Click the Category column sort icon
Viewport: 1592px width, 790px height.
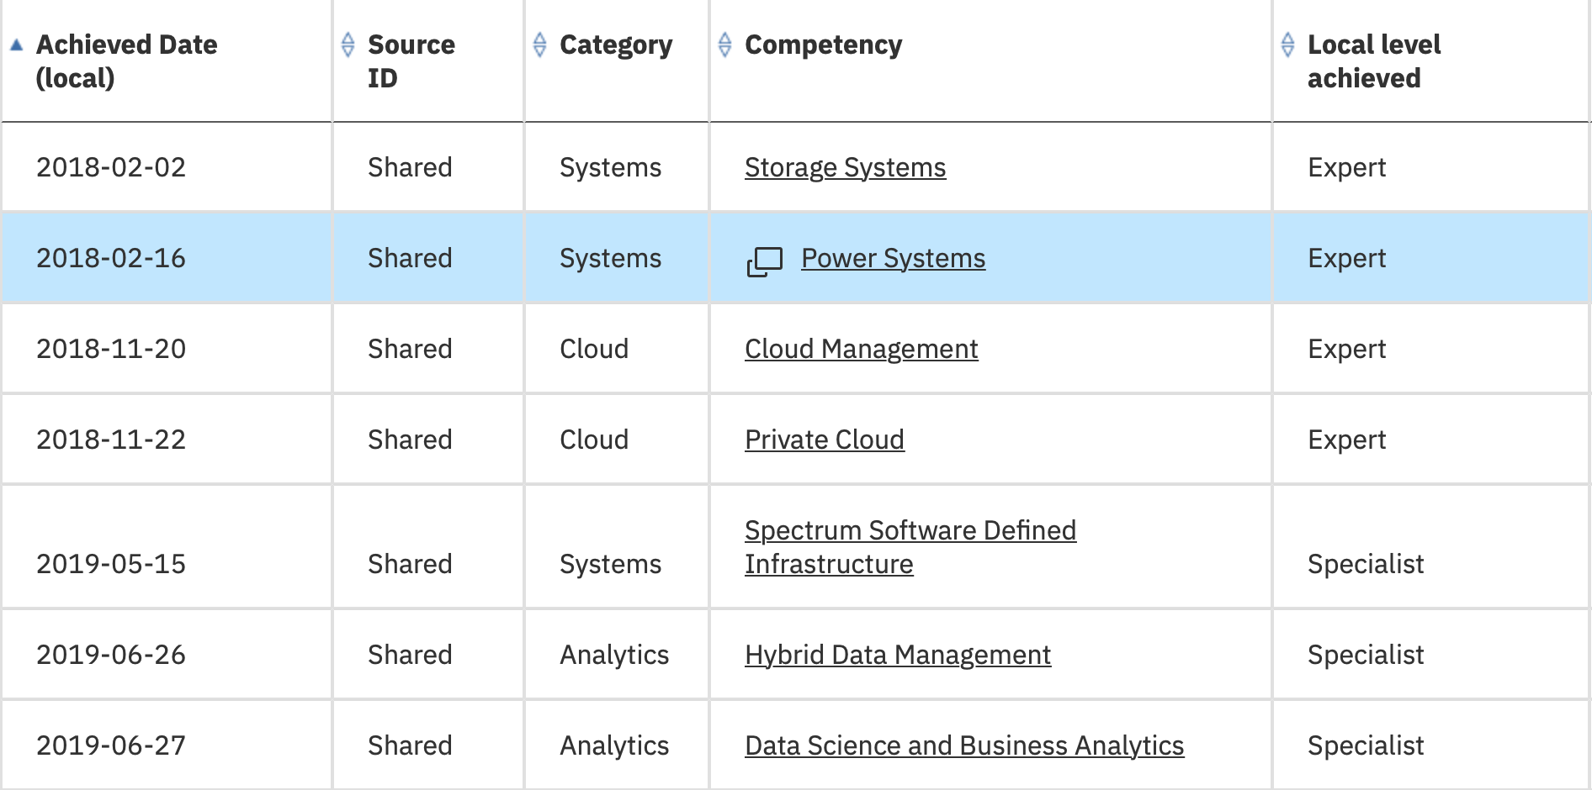tap(540, 45)
